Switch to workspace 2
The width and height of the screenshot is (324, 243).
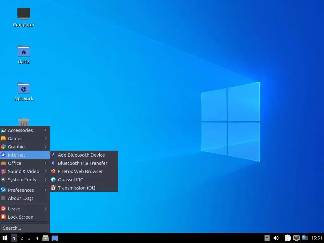click(x=22, y=238)
